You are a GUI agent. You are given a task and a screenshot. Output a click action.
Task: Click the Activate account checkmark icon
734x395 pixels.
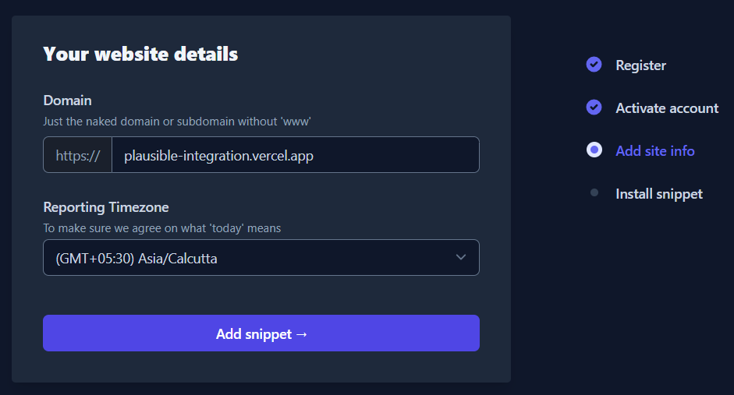pos(594,108)
